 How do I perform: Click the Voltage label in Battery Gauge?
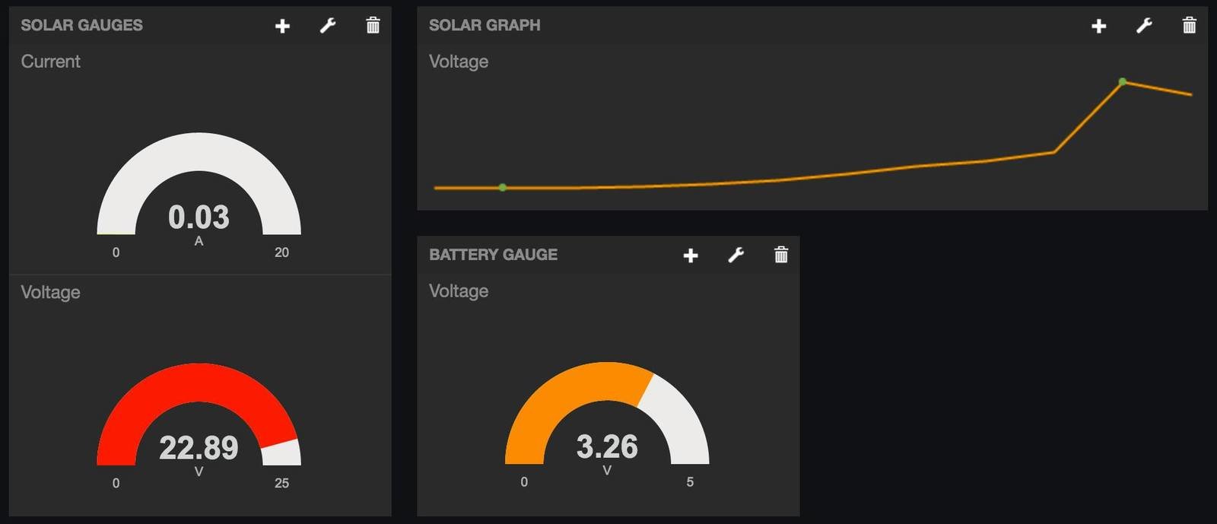pyautogui.click(x=459, y=291)
